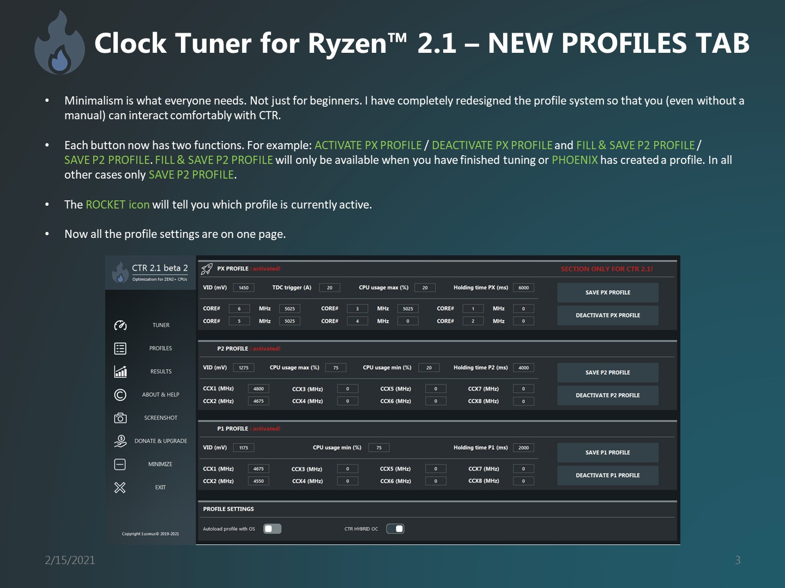Image resolution: width=785 pixels, height=588 pixels.
Task: Exit CTR using the X icon
Action: (x=120, y=487)
